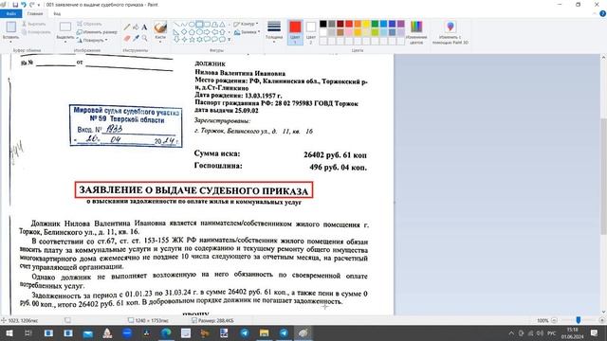
Task: Select the Right arrow shape
Action: (x=207, y=31)
